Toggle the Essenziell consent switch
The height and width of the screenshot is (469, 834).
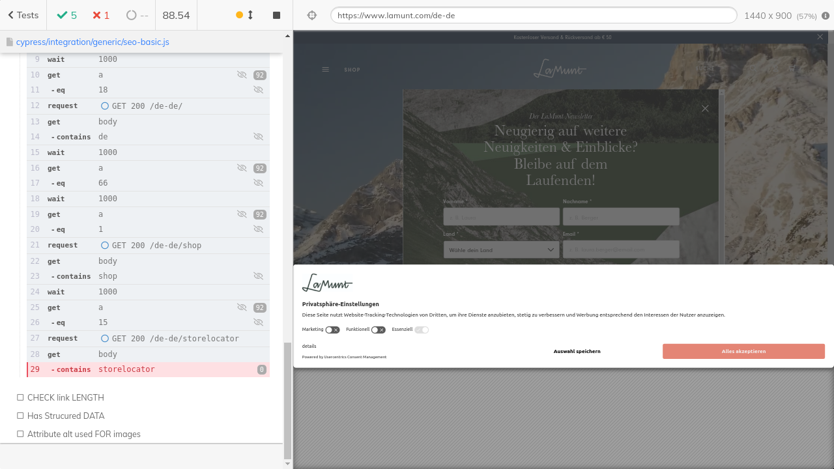[x=422, y=330]
